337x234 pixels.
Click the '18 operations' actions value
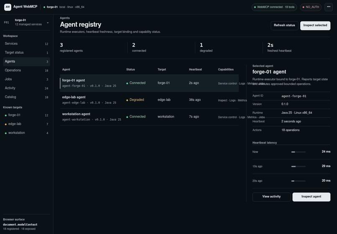pos(290,130)
